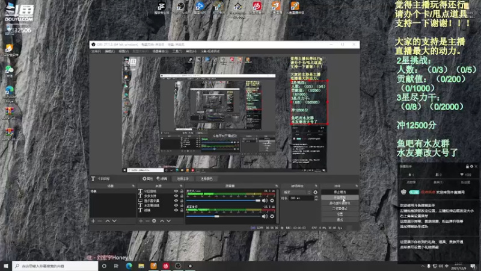Click the 属性 gear button on the source toolbar
Screen dimensions: 481x271
pos(147,178)
